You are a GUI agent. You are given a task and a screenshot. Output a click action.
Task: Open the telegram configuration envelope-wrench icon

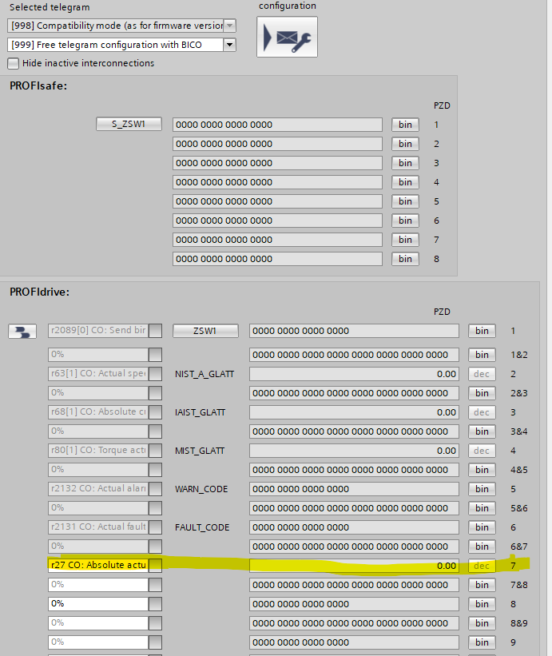coord(287,38)
